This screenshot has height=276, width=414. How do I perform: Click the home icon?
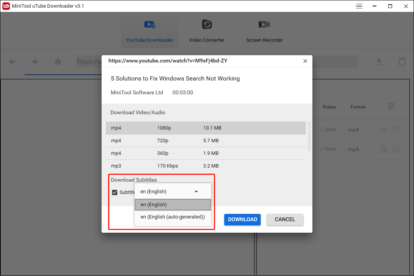(58, 62)
